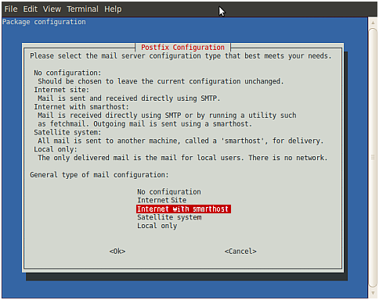This screenshot has width=379, height=300.
Task: Click the scrollbar up arrow
Action: click(373, 23)
